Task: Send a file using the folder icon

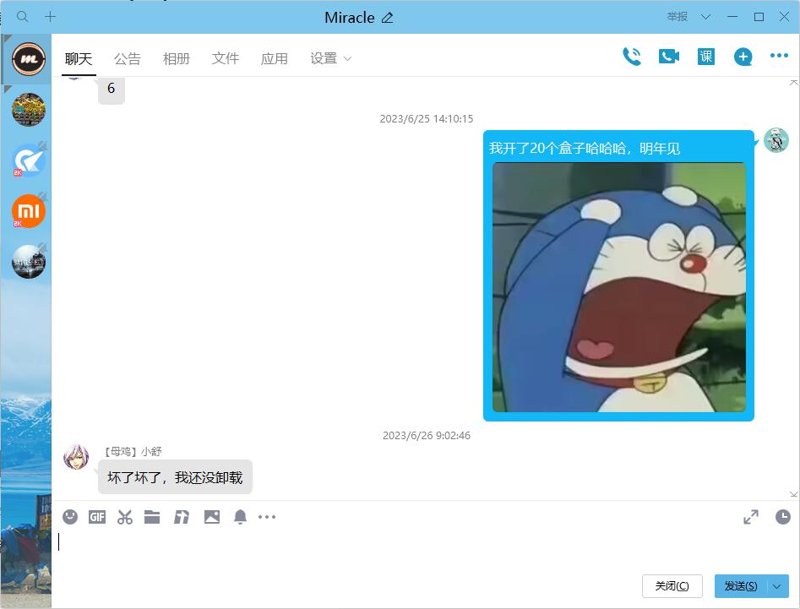Action: click(152, 516)
